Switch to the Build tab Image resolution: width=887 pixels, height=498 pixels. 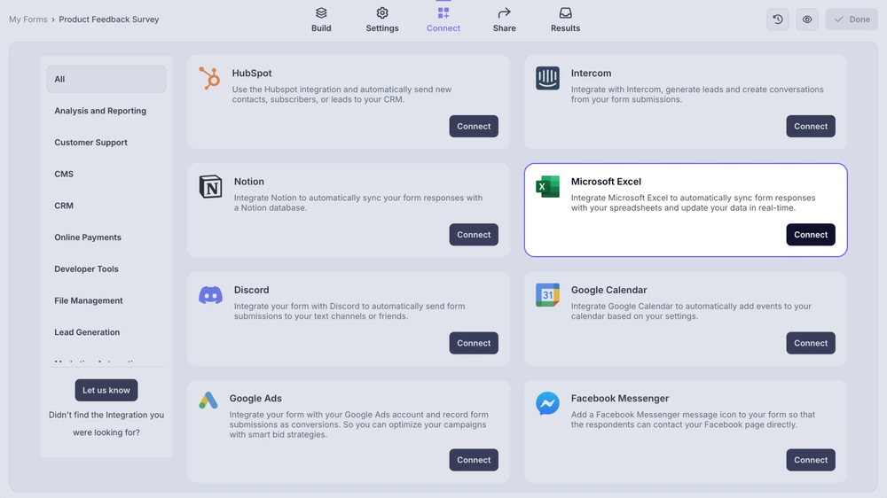(321, 19)
